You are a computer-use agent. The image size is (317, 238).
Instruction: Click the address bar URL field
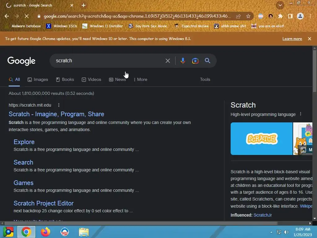(x=137, y=16)
